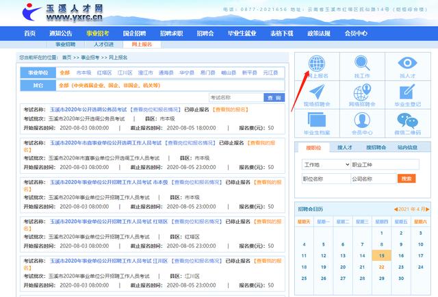Filter exams by 通海县

click(166, 73)
